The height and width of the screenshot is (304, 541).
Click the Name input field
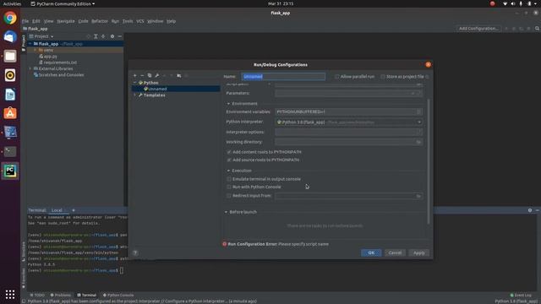283,77
